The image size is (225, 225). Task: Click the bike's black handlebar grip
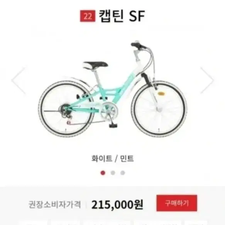point(138,45)
